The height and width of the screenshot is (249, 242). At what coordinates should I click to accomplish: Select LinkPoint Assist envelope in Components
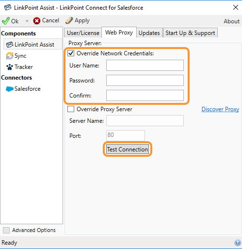tap(10, 45)
